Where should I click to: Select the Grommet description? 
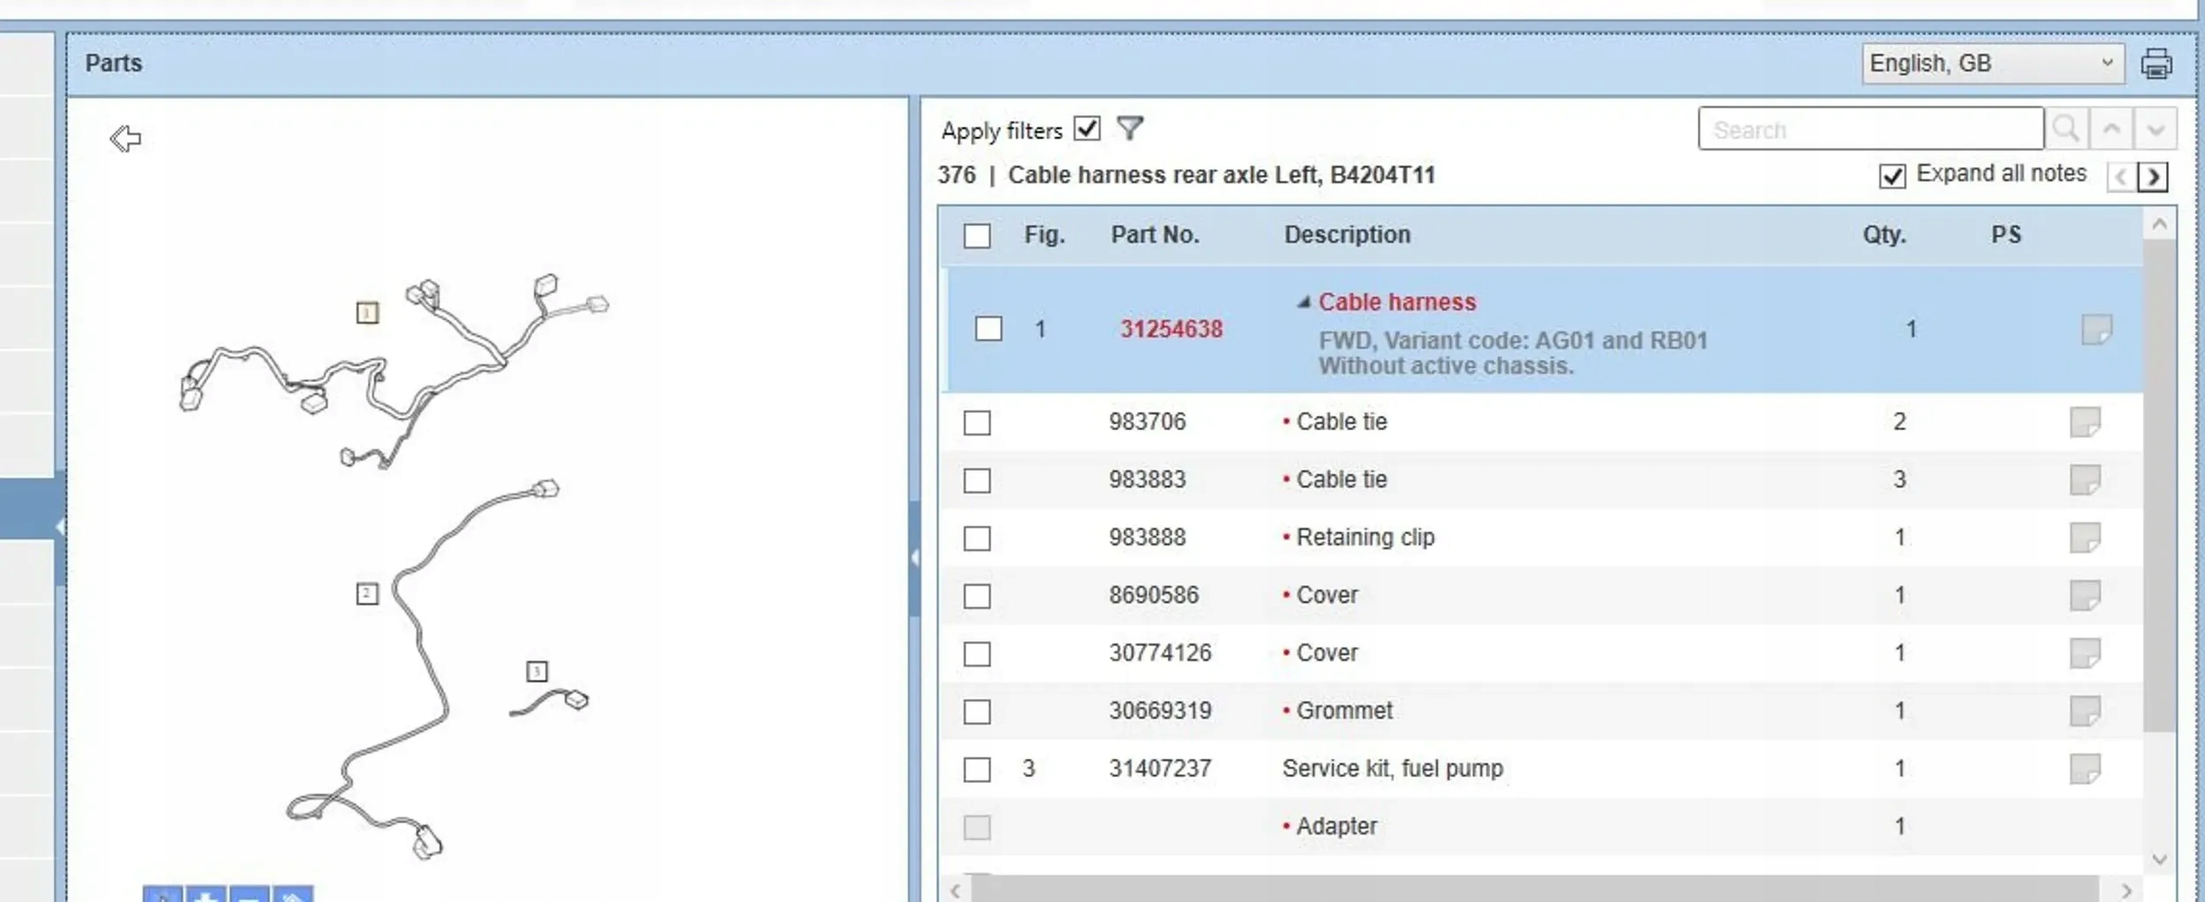click(x=1344, y=711)
